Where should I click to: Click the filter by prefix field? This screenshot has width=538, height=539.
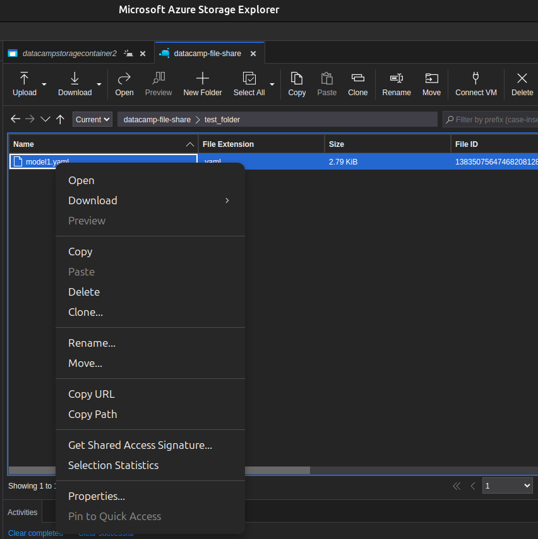[x=499, y=119]
